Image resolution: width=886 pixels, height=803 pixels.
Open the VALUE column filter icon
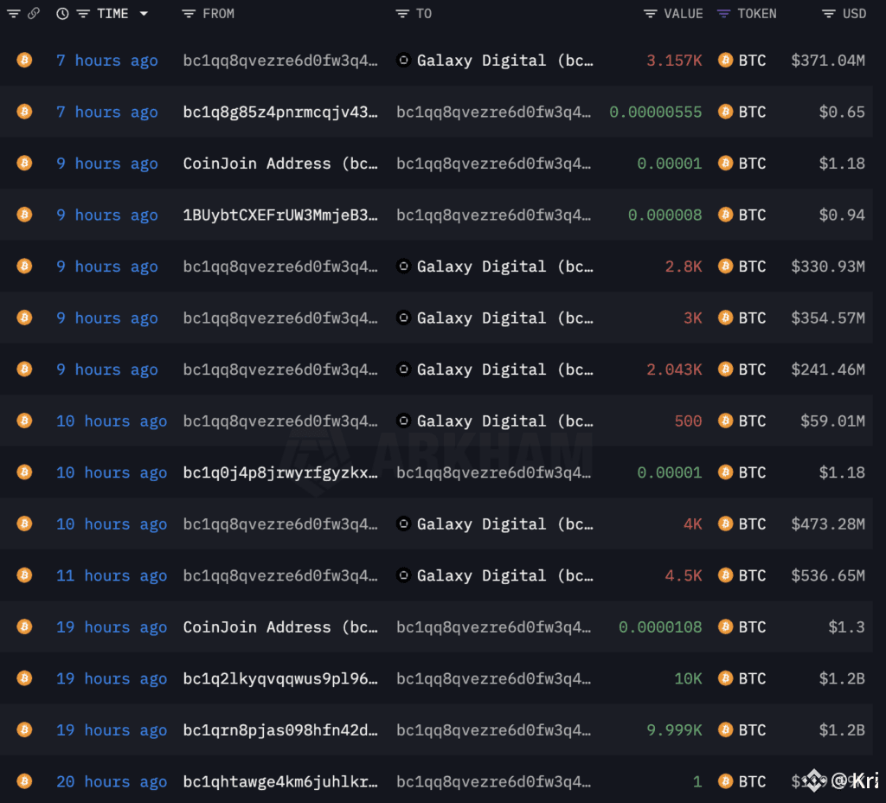pyautogui.click(x=651, y=14)
